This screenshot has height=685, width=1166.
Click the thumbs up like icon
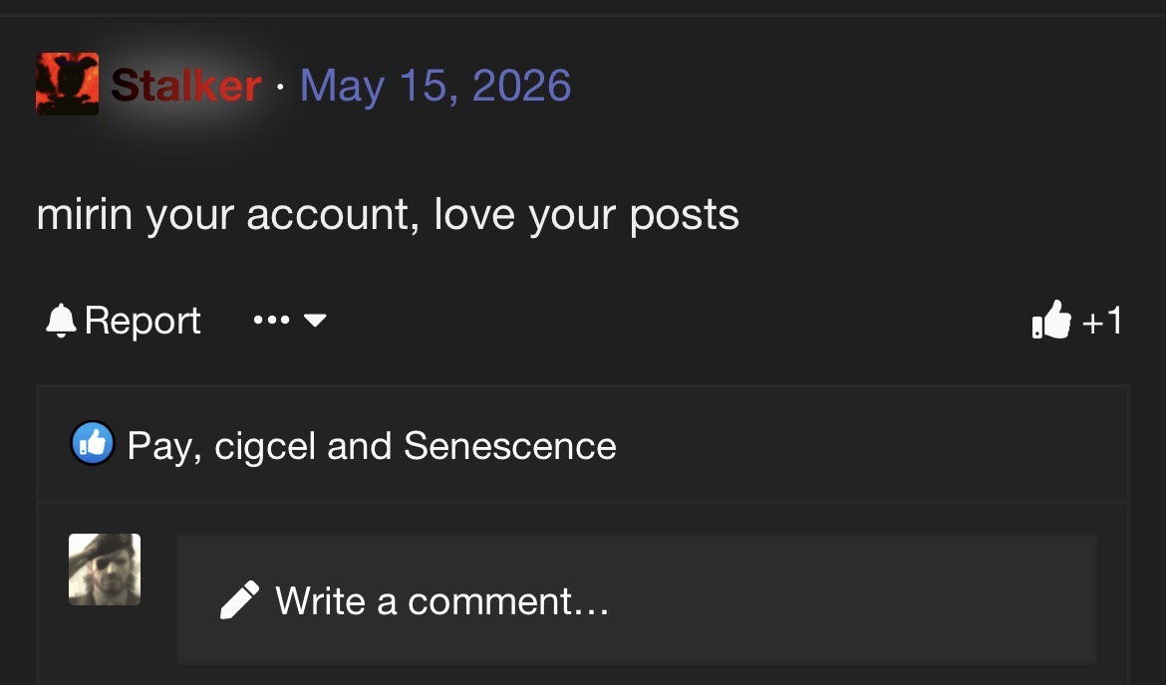click(1051, 320)
